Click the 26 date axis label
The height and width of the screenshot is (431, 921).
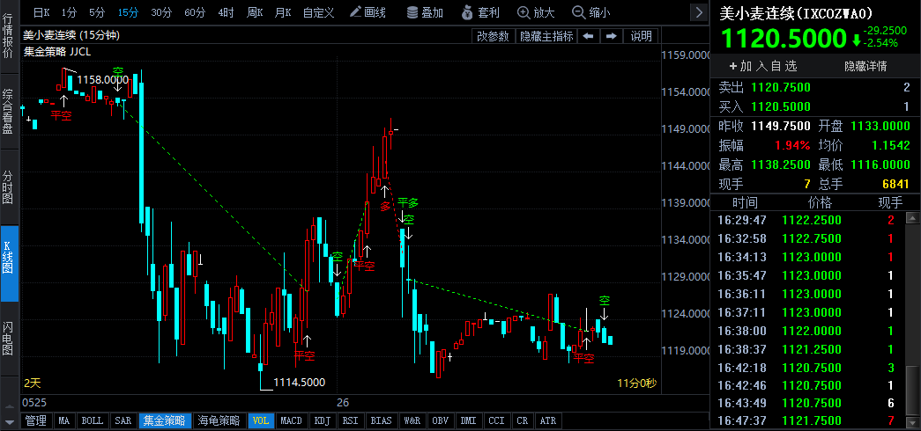click(343, 404)
